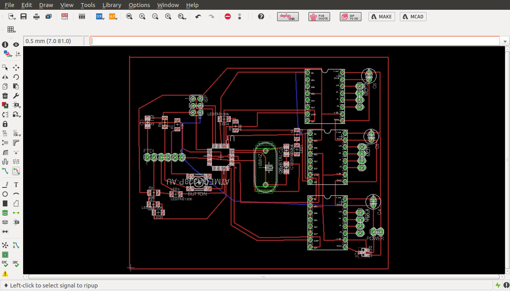This screenshot has height=291, width=510.
Task: Select the Route tool
Action: click(5, 171)
